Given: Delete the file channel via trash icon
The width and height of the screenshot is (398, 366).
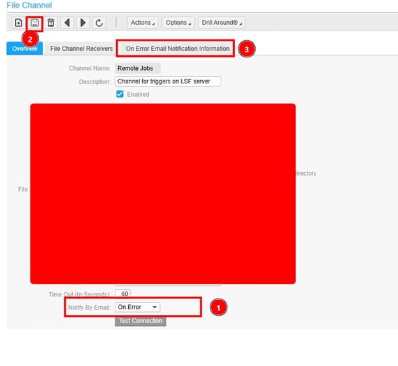Looking at the screenshot, I should [x=51, y=23].
